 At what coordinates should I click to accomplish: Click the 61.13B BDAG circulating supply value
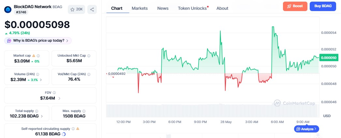tap(48, 134)
